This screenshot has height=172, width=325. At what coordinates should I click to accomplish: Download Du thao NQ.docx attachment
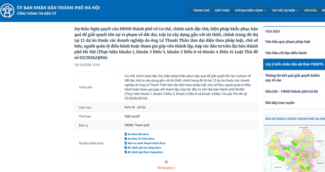[x=138, y=134]
